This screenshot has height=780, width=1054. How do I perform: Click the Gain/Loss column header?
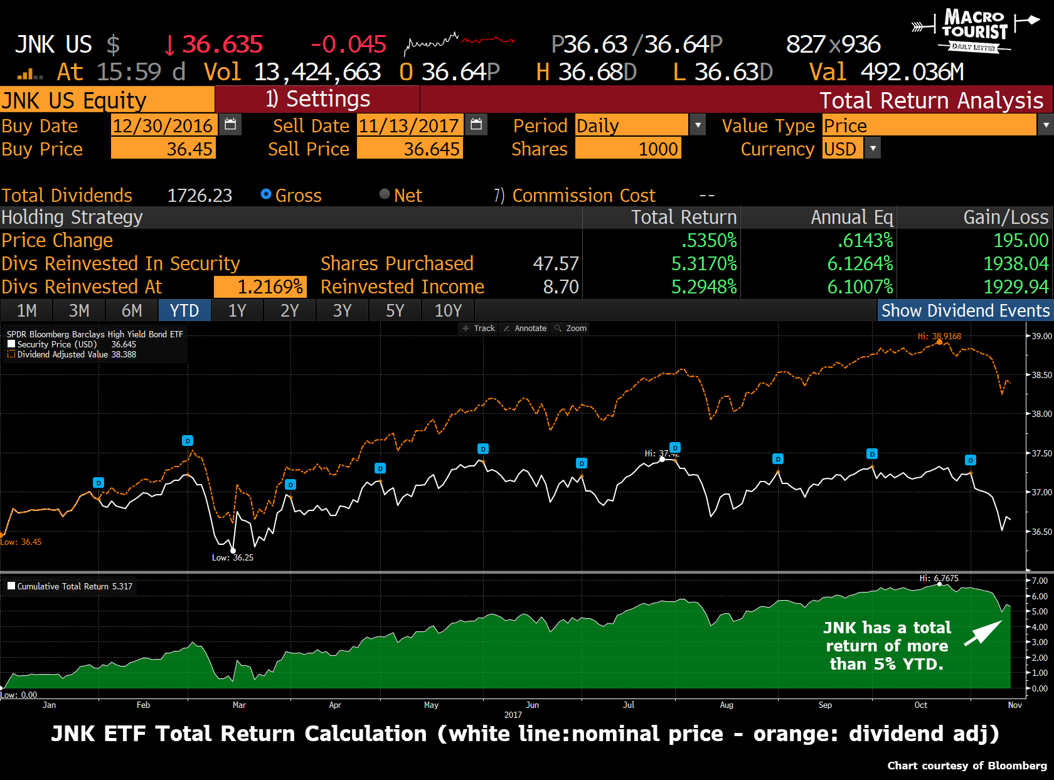click(x=1006, y=217)
